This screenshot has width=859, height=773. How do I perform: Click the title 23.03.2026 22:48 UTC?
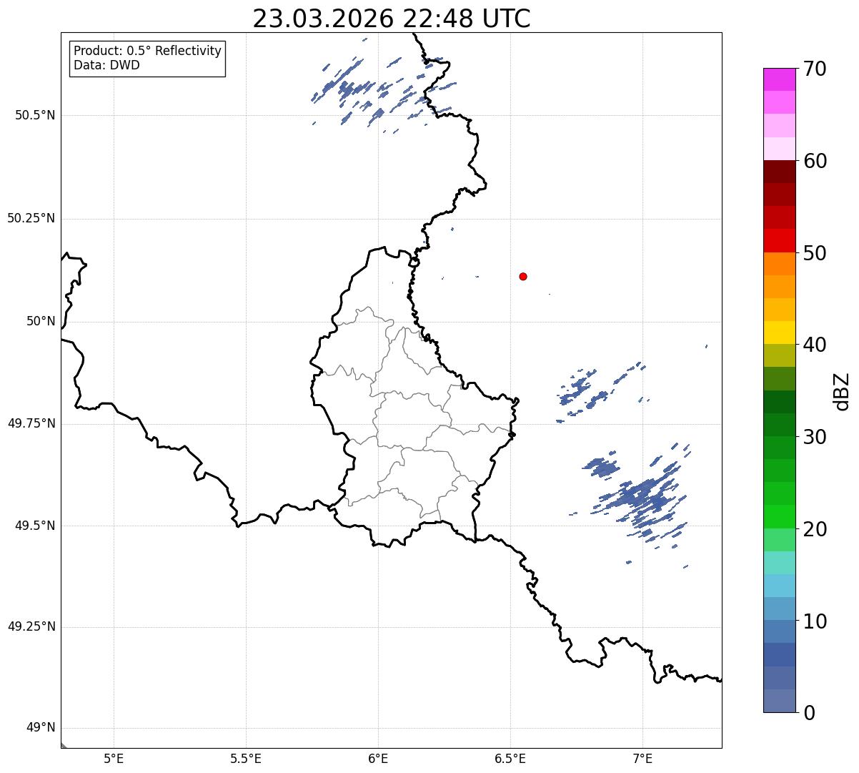click(392, 19)
